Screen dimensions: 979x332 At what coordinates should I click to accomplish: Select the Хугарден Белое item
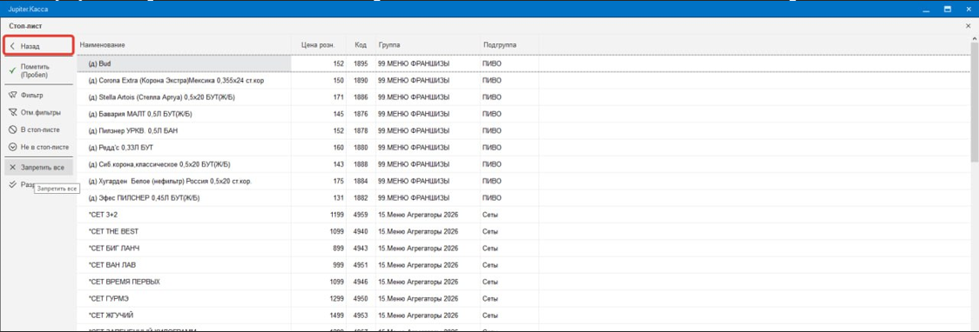pyautogui.click(x=523, y=182)
